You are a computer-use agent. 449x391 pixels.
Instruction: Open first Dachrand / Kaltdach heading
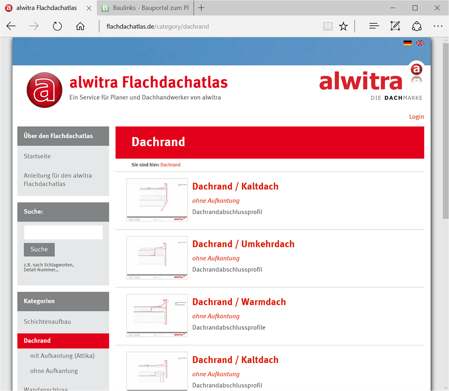[235, 186]
